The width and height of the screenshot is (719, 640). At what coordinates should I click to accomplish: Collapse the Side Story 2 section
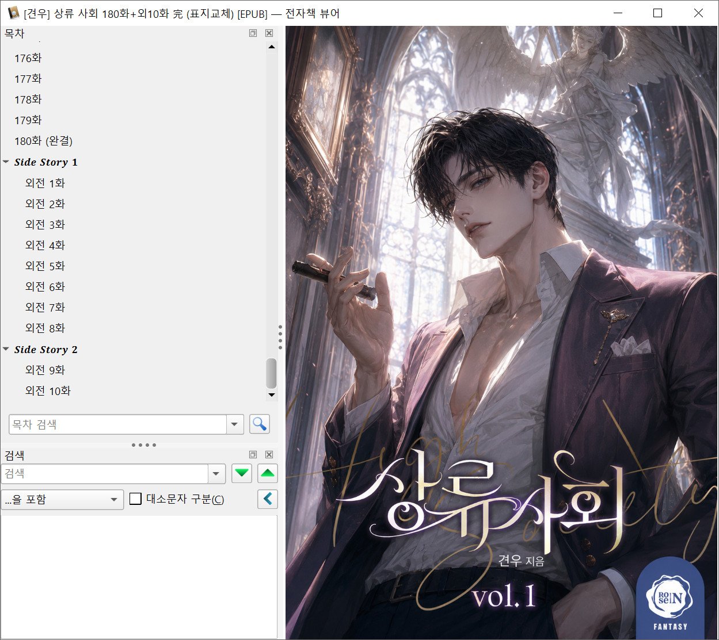pyautogui.click(x=6, y=350)
